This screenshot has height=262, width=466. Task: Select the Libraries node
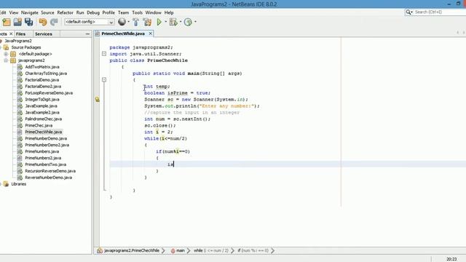click(x=18, y=184)
